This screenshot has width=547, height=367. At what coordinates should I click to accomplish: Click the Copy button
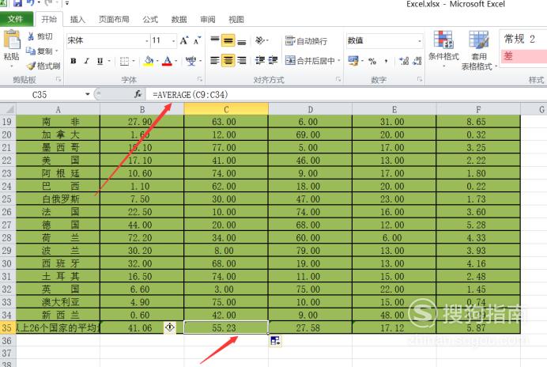(39, 51)
